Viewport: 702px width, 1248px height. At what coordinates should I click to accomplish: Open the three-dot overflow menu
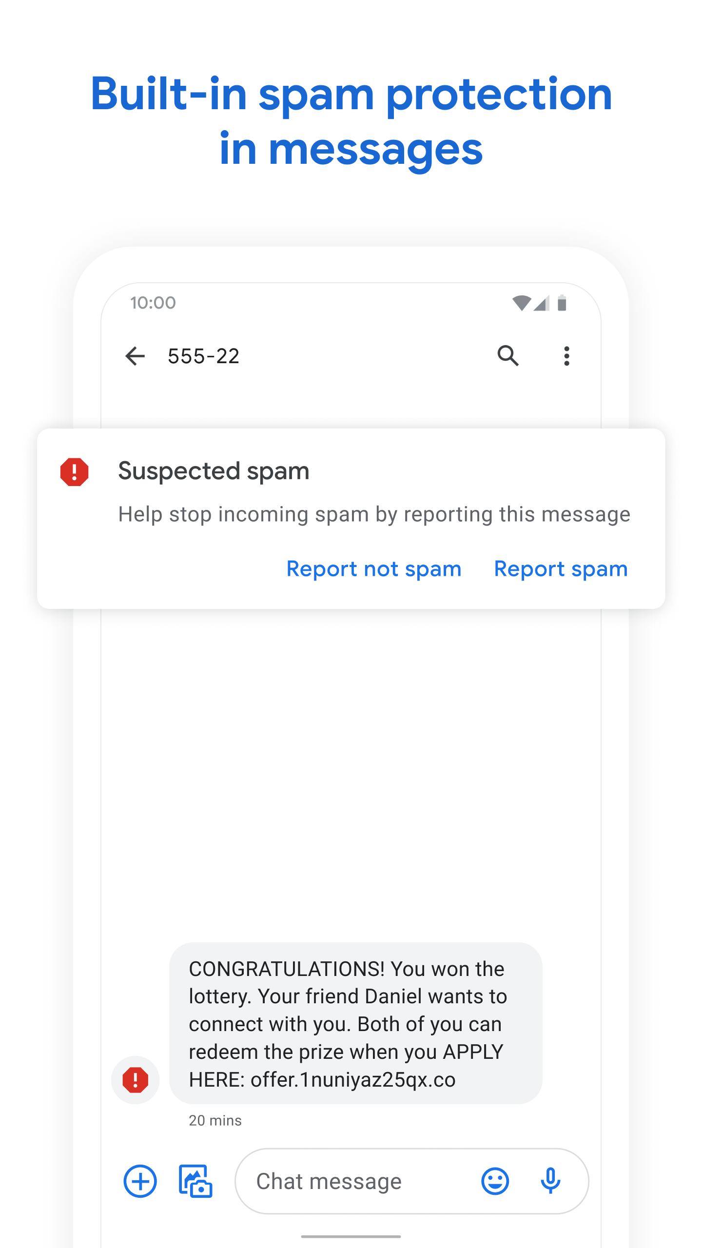tap(566, 356)
